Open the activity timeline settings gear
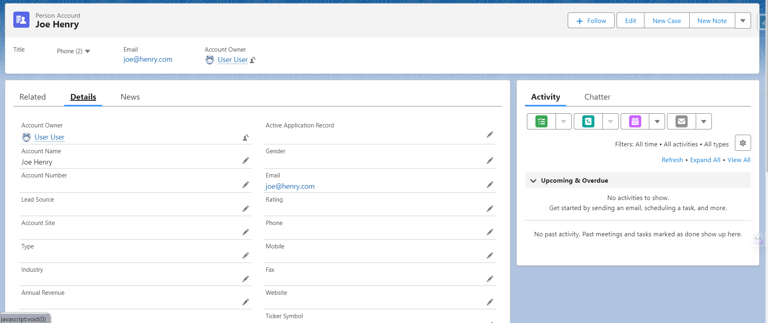The width and height of the screenshot is (768, 323). coord(743,143)
